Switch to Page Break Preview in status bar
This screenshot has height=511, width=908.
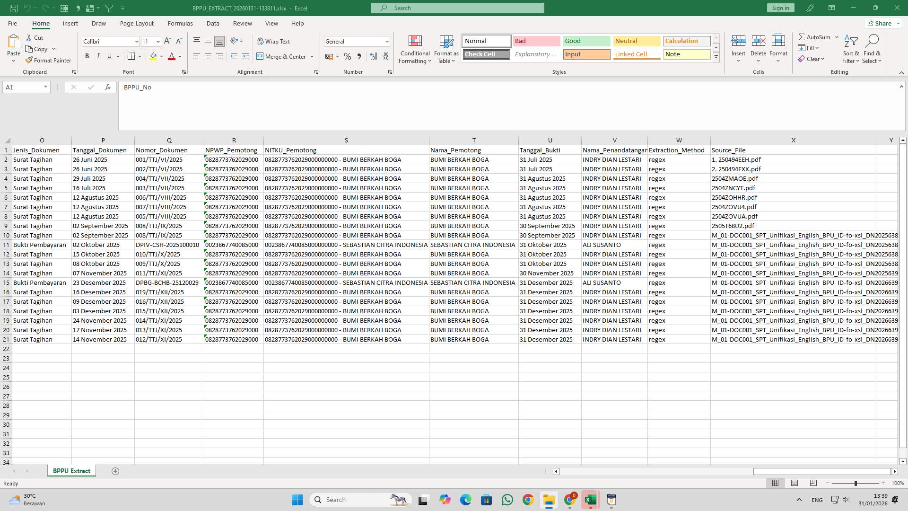[x=813, y=483]
